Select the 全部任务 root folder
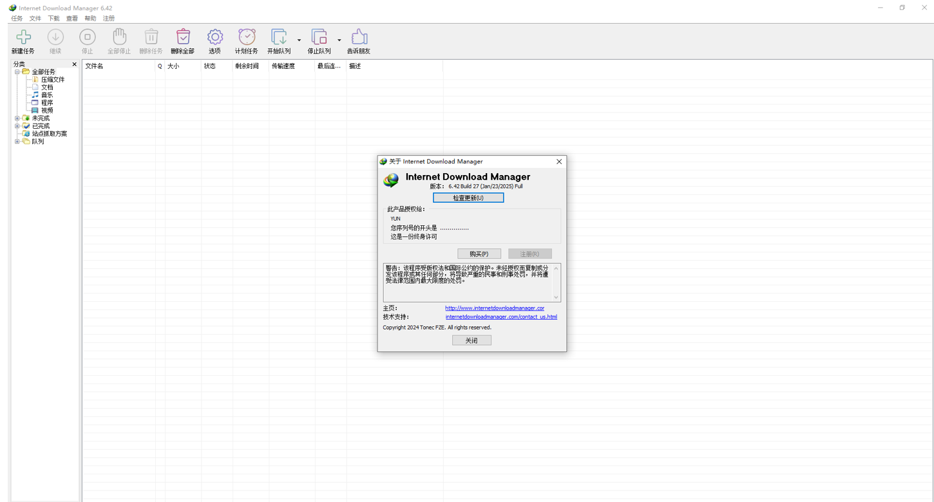934x502 pixels. 44,71
